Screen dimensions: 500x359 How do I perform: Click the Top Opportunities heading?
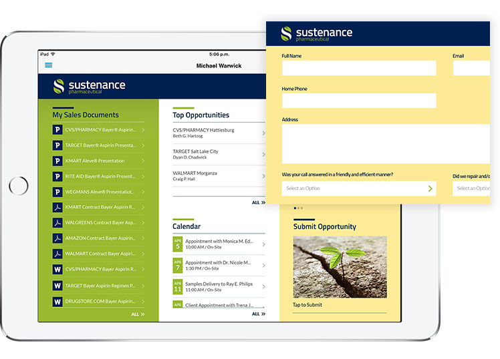[201, 115]
